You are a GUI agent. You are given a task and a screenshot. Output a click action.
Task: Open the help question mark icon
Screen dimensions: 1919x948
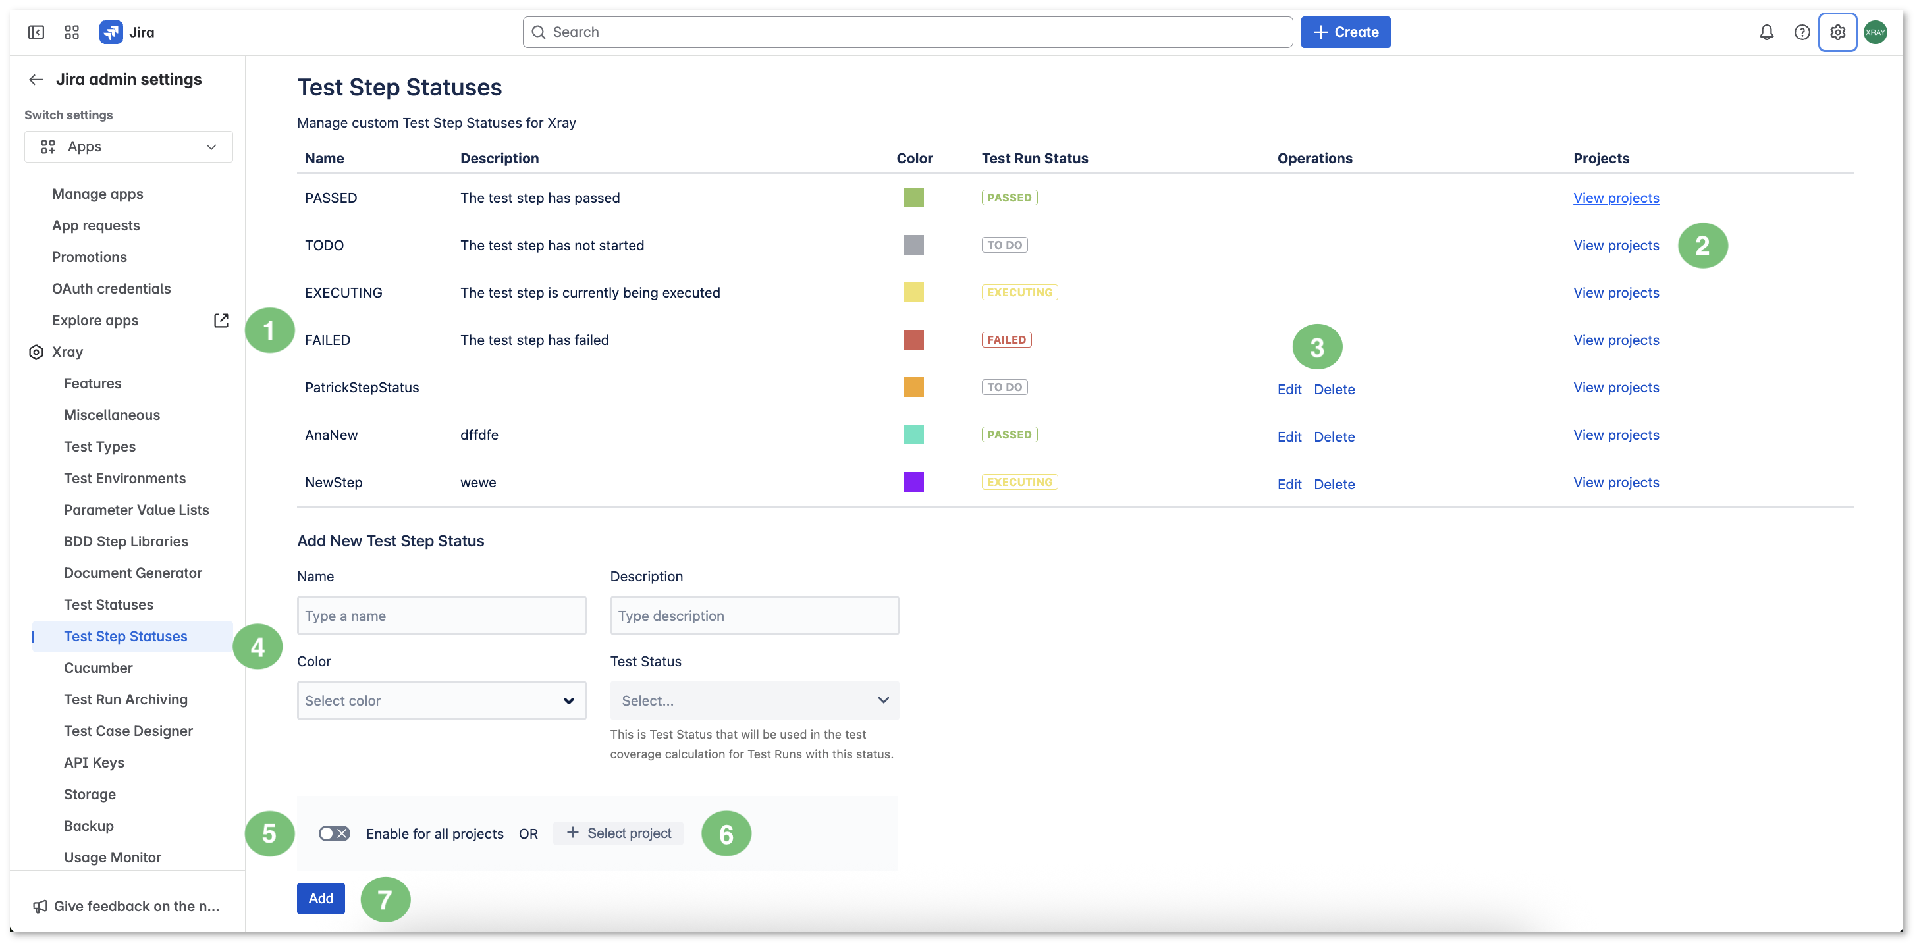1801,32
